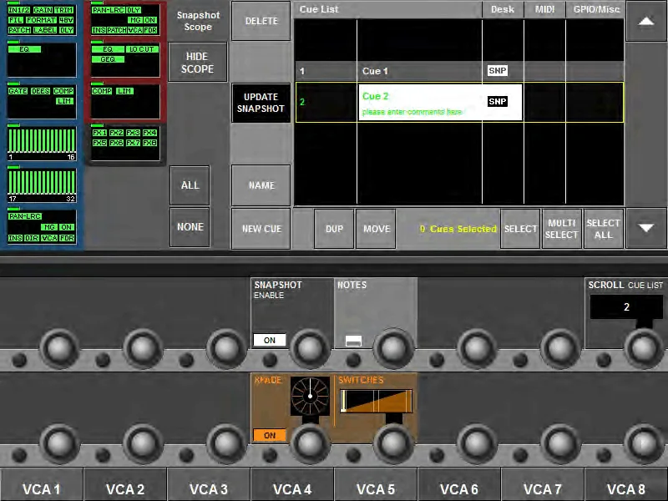
Task: Click the XFADE encoder knob
Action: (x=310, y=443)
